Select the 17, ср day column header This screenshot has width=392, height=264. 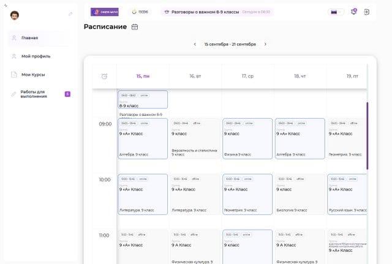247,76
